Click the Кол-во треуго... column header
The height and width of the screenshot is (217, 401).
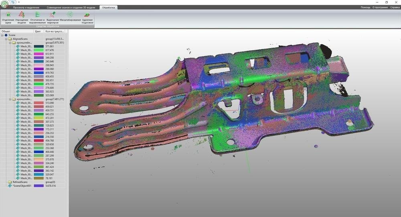click(55, 31)
